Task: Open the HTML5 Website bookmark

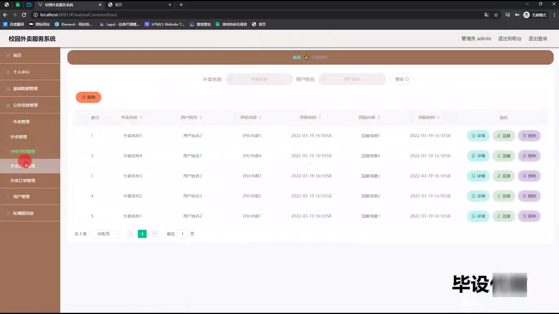Action: pos(164,24)
